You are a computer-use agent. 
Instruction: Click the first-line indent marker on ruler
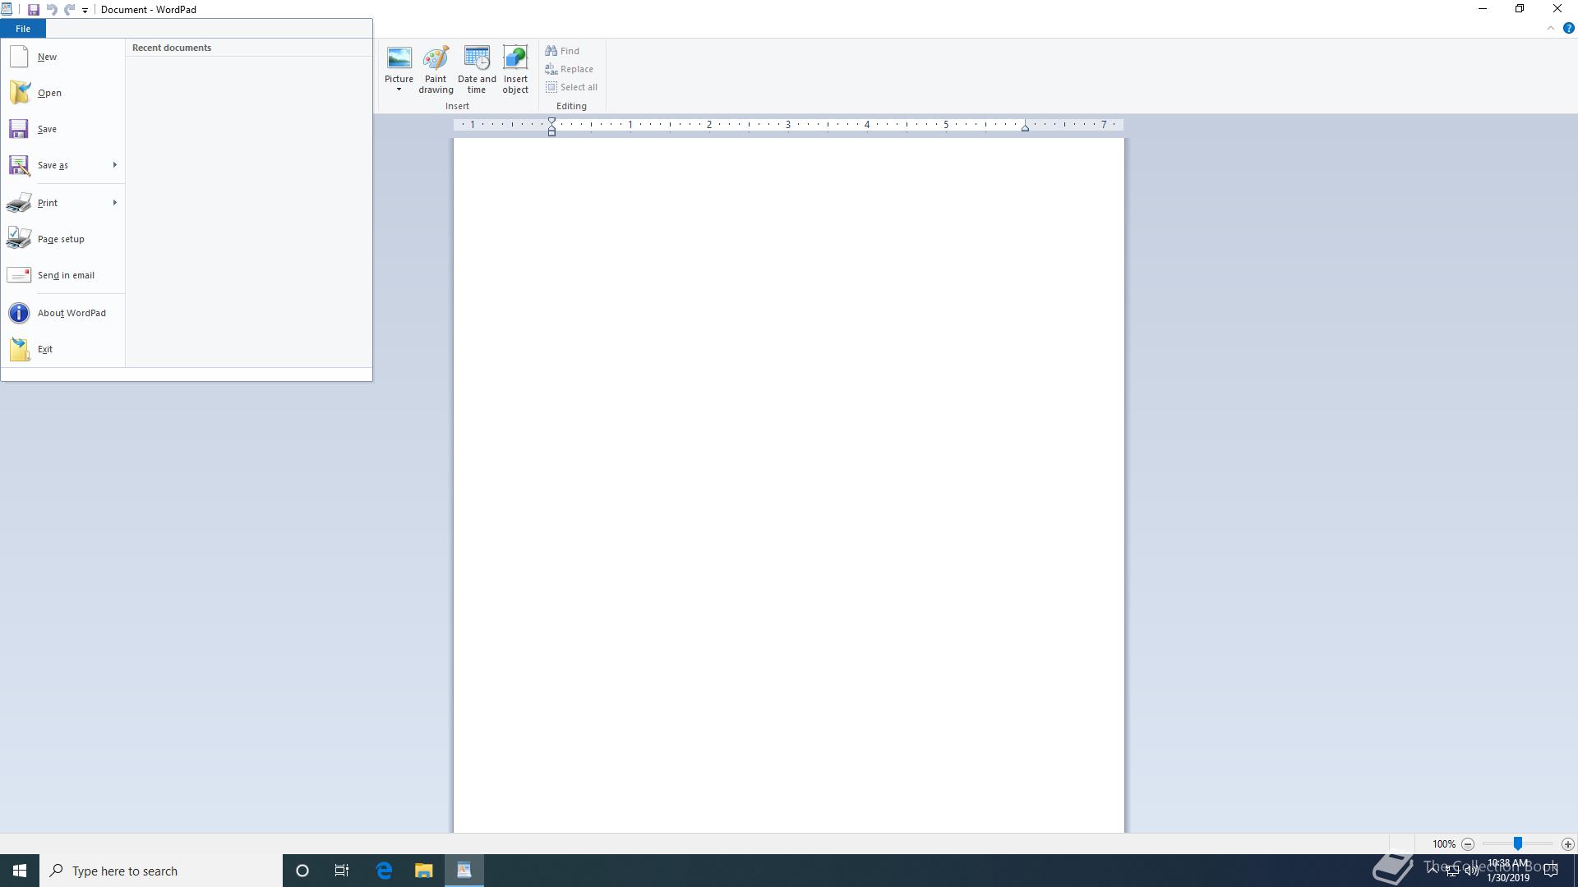(551, 122)
